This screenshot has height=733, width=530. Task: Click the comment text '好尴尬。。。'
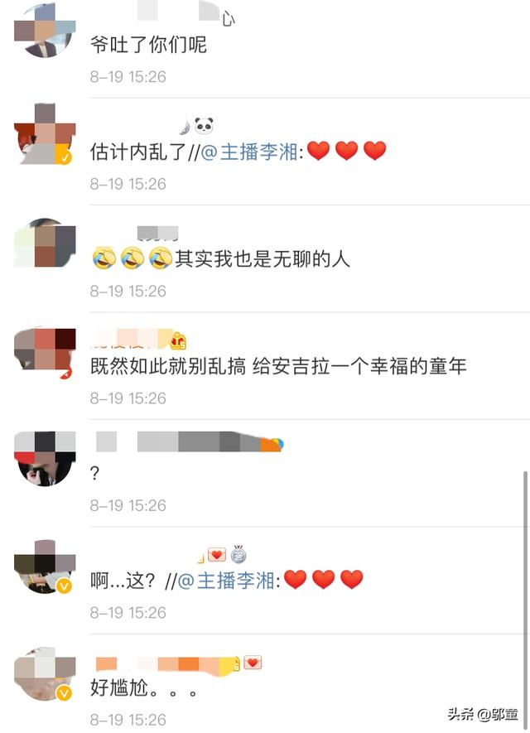pyautogui.click(x=143, y=688)
